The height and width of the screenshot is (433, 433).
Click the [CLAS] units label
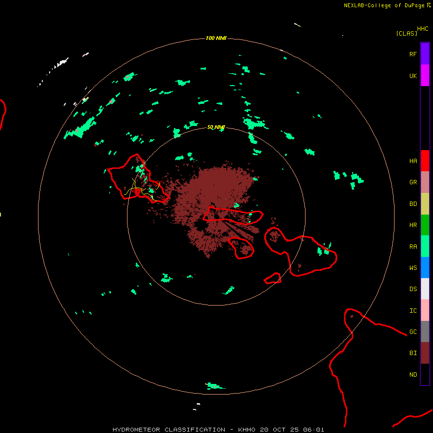407,33
